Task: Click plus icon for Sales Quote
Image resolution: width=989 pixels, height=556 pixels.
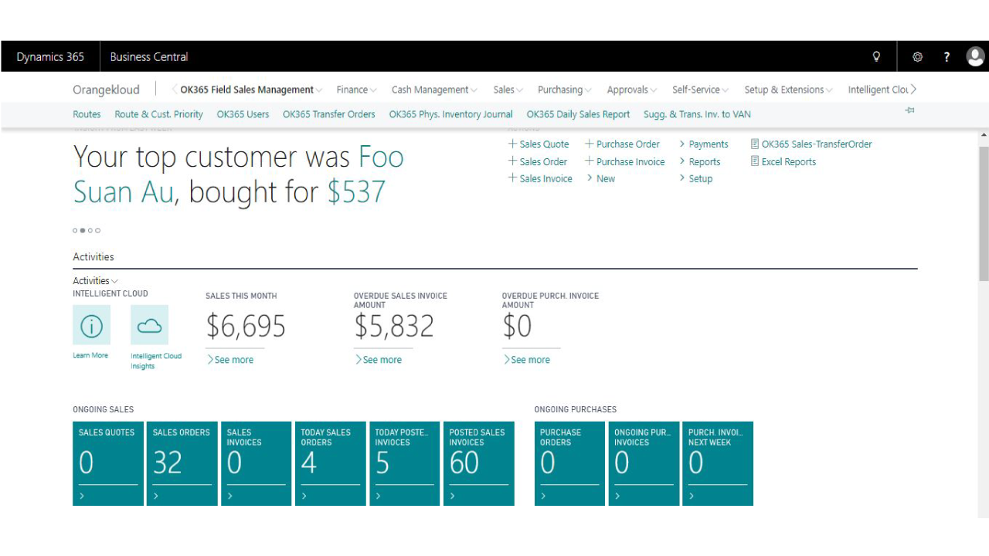Action: click(x=512, y=144)
